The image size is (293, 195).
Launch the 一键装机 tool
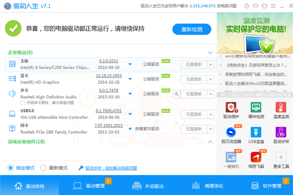click(x=231, y=159)
